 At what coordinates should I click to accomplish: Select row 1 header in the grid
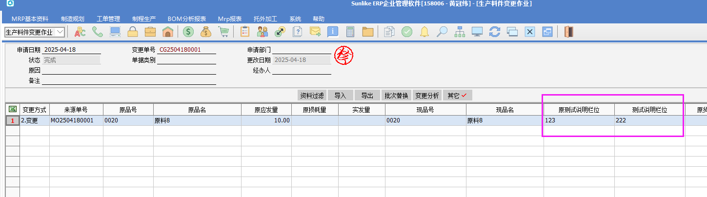coord(13,120)
